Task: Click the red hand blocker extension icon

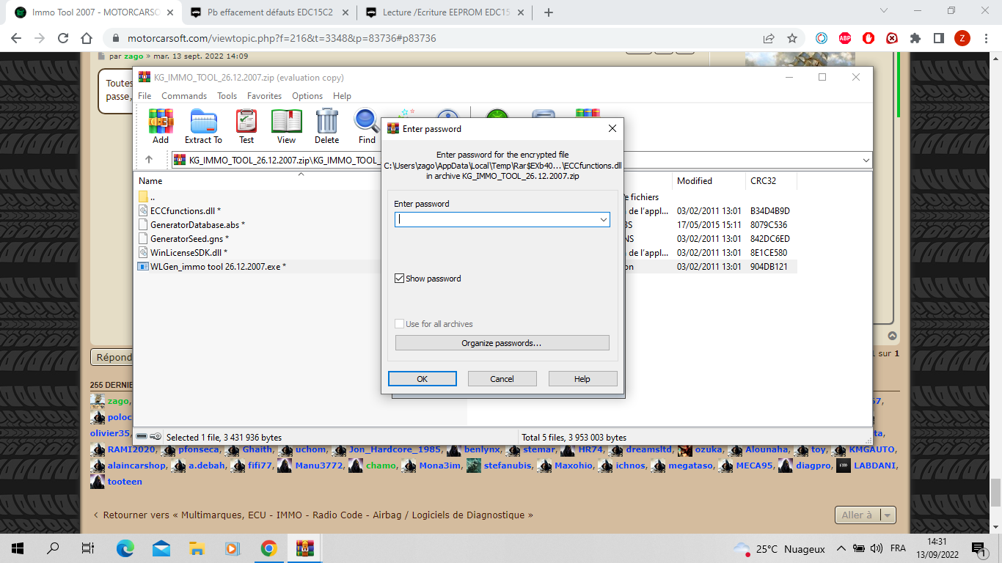Action: pyautogui.click(x=868, y=38)
